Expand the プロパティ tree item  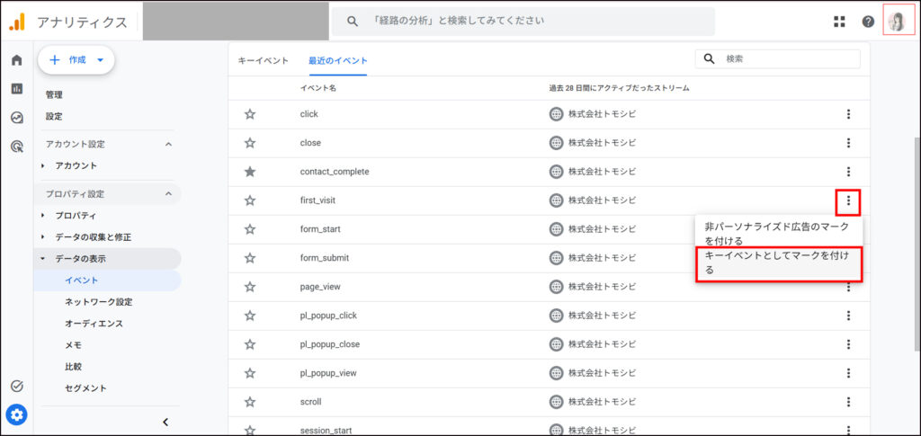click(43, 216)
